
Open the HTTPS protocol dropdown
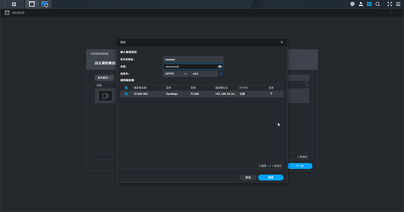point(176,74)
